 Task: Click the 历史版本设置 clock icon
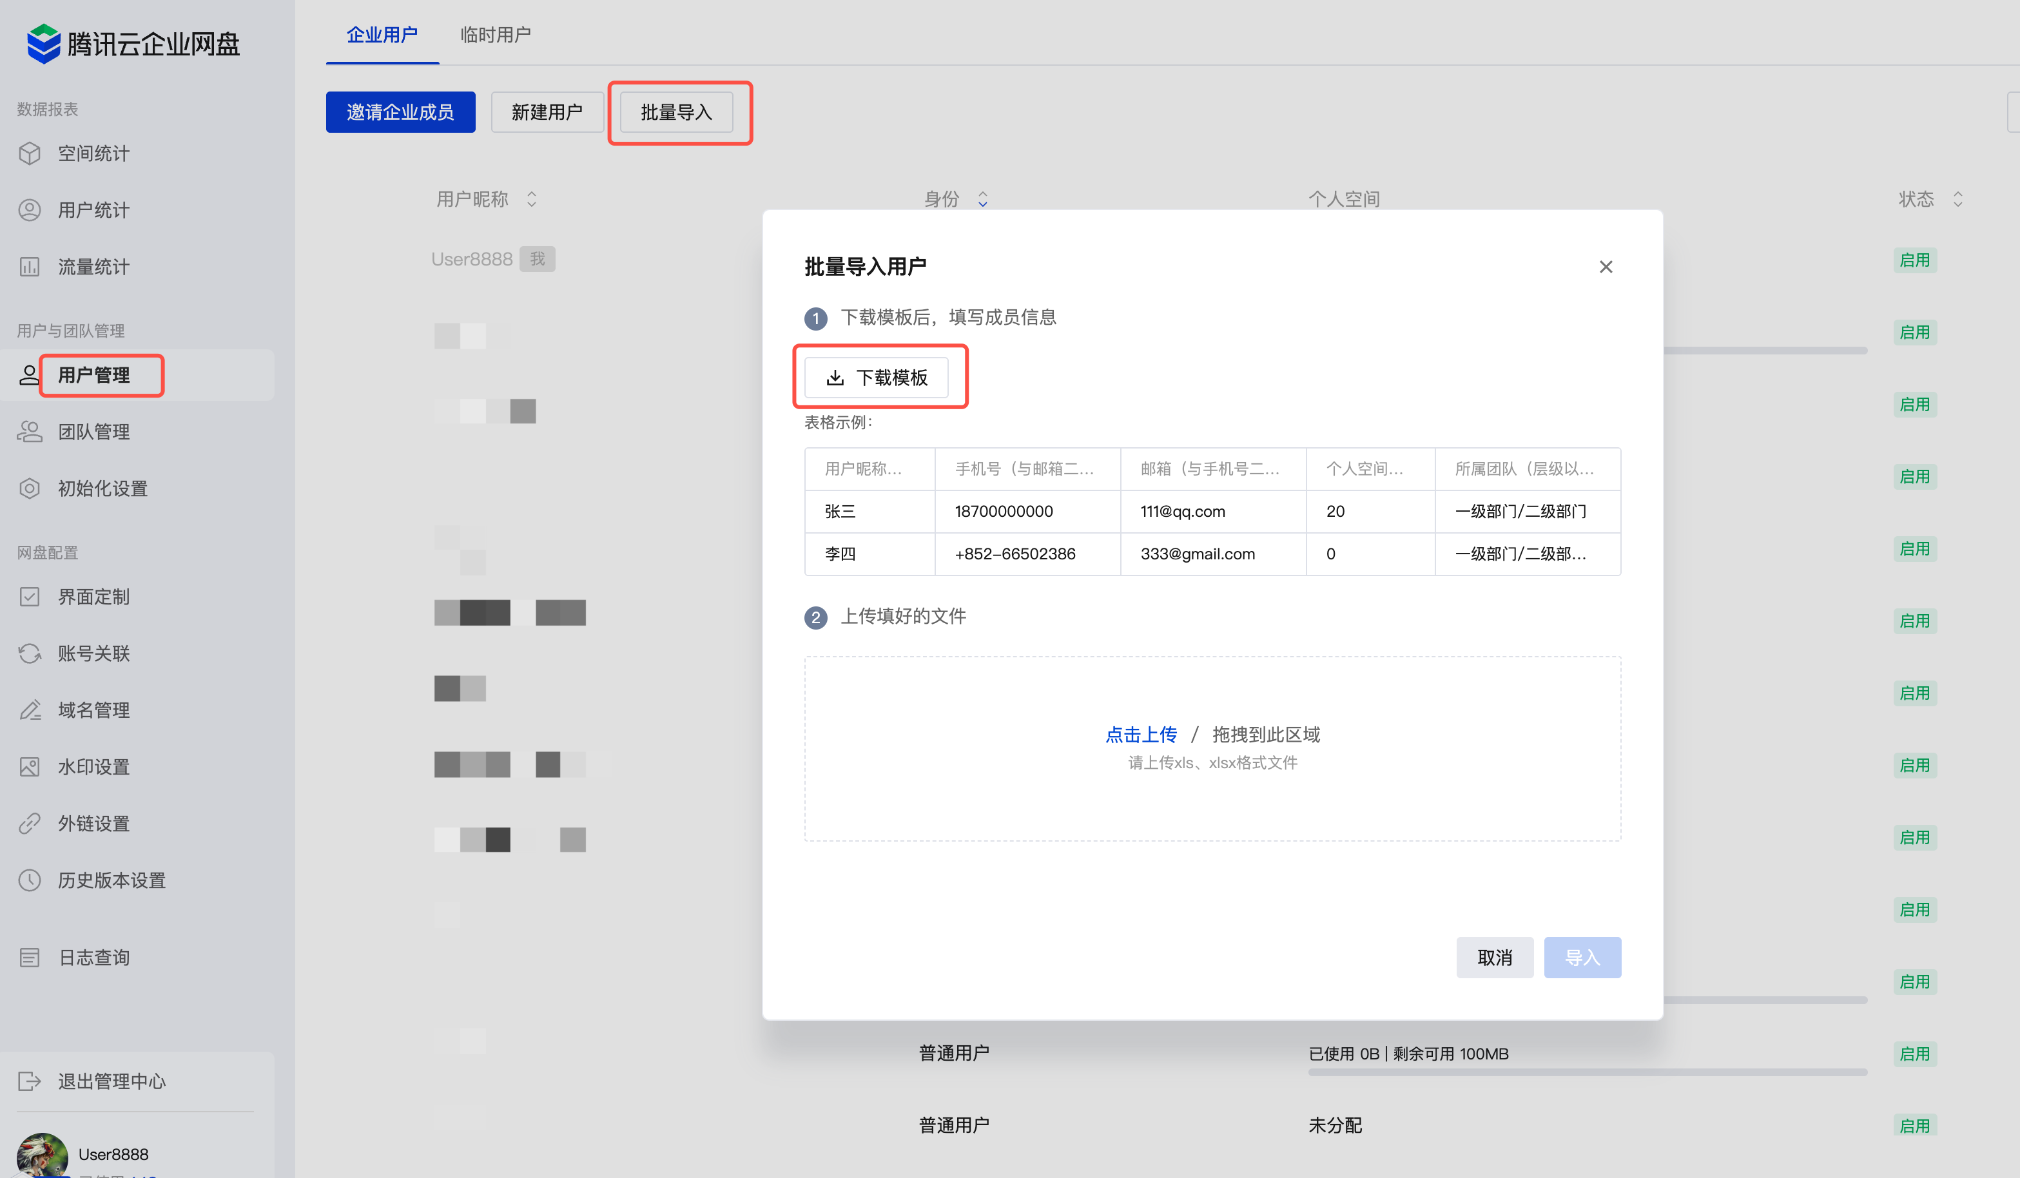point(30,880)
